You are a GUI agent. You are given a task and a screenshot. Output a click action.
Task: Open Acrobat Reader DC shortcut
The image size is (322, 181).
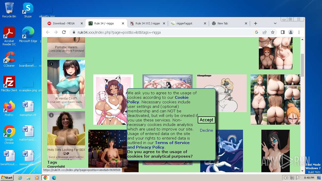[9, 36]
